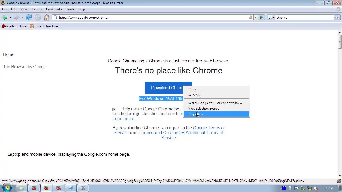The height and width of the screenshot is (192, 342).
Task: Click the Laptop and mobile device caption text
Action: point(69,154)
